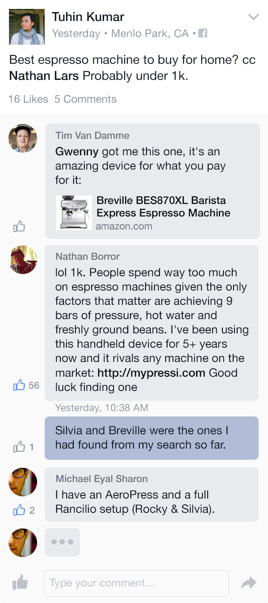Click the Gwenny mention link
This screenshot has width=268, height=603.
click(x=76, y=152)
